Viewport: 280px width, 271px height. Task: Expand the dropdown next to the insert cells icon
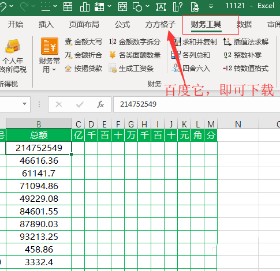pos(109,6)
